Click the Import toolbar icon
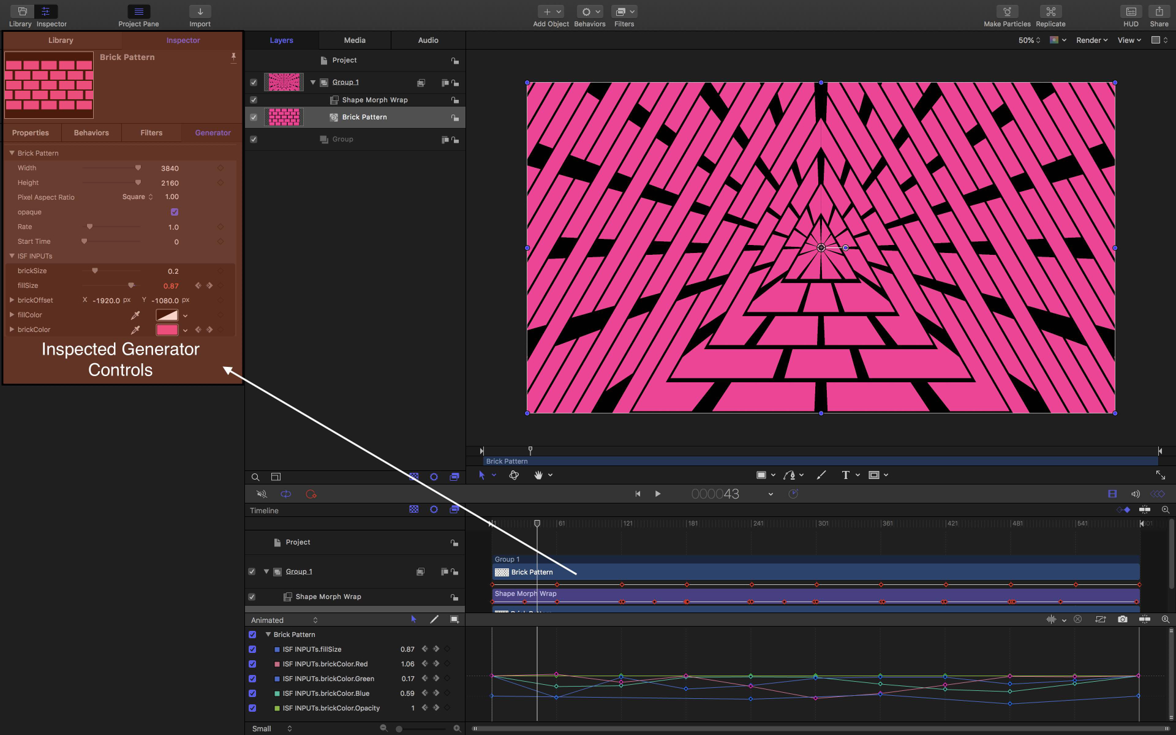 click(x=200, y=12)
